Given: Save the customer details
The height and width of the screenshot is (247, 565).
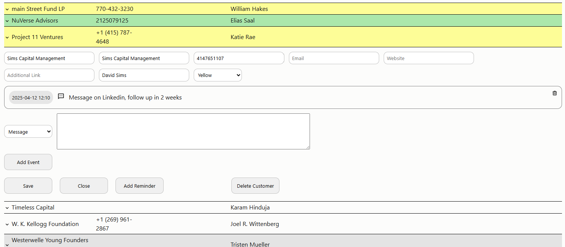Looking at the screenshot, I should (x=28, y=186).
